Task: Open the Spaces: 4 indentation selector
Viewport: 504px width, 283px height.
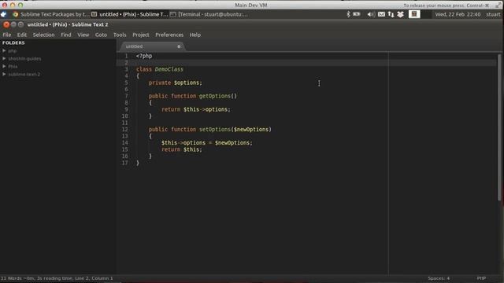Action: (439, 278)
